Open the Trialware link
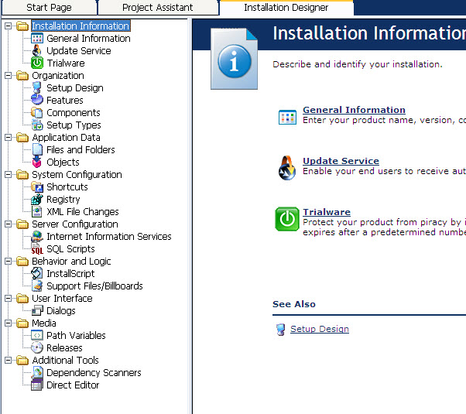466x414 pixels. tap(327, 212)
